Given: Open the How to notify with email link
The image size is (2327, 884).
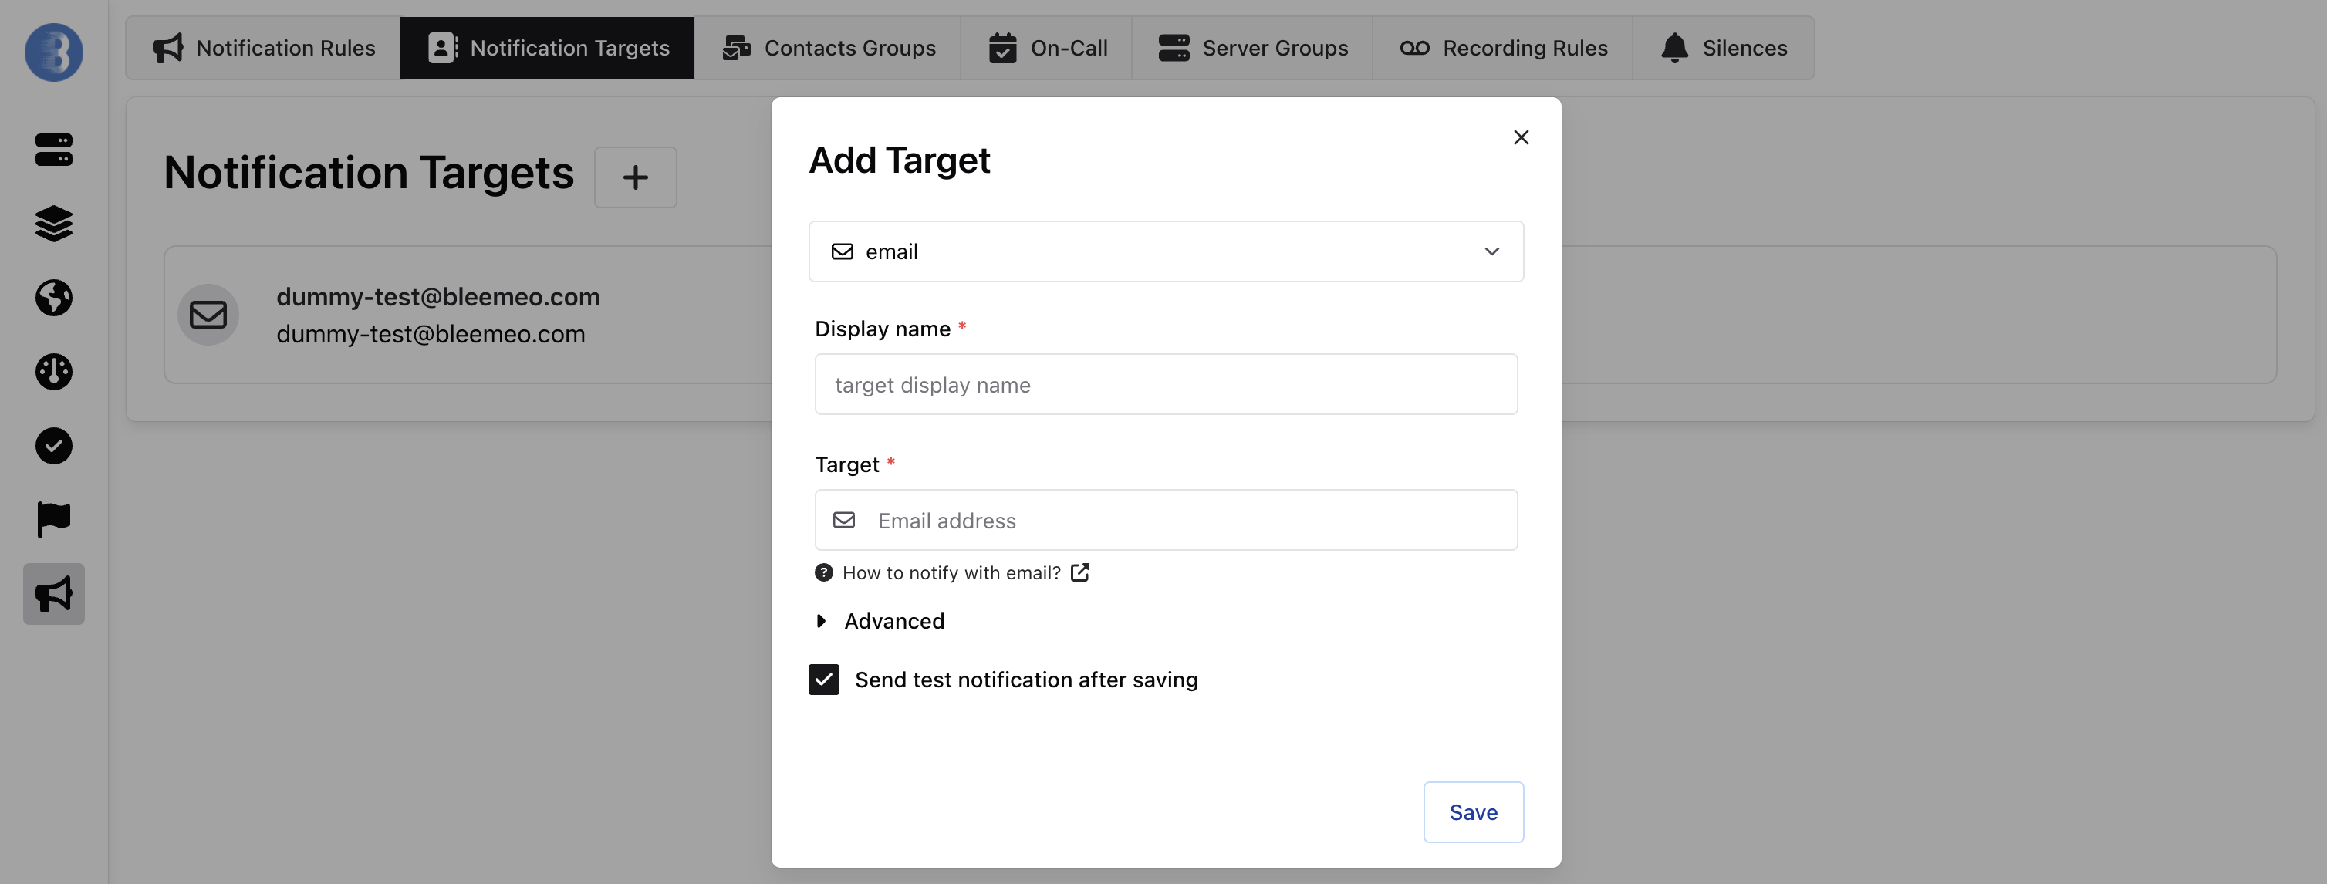Looking at the screenshot, I should [951, 572].
